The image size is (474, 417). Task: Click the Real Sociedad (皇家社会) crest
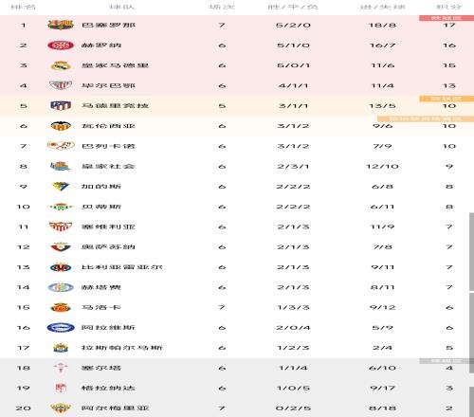click(61, 166)
